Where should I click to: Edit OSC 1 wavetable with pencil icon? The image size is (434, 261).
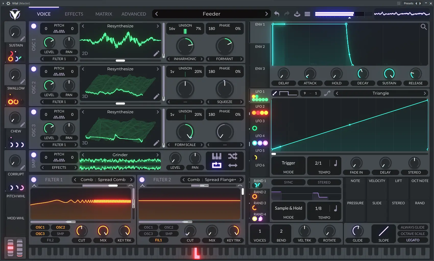click(x=156, y=53)
